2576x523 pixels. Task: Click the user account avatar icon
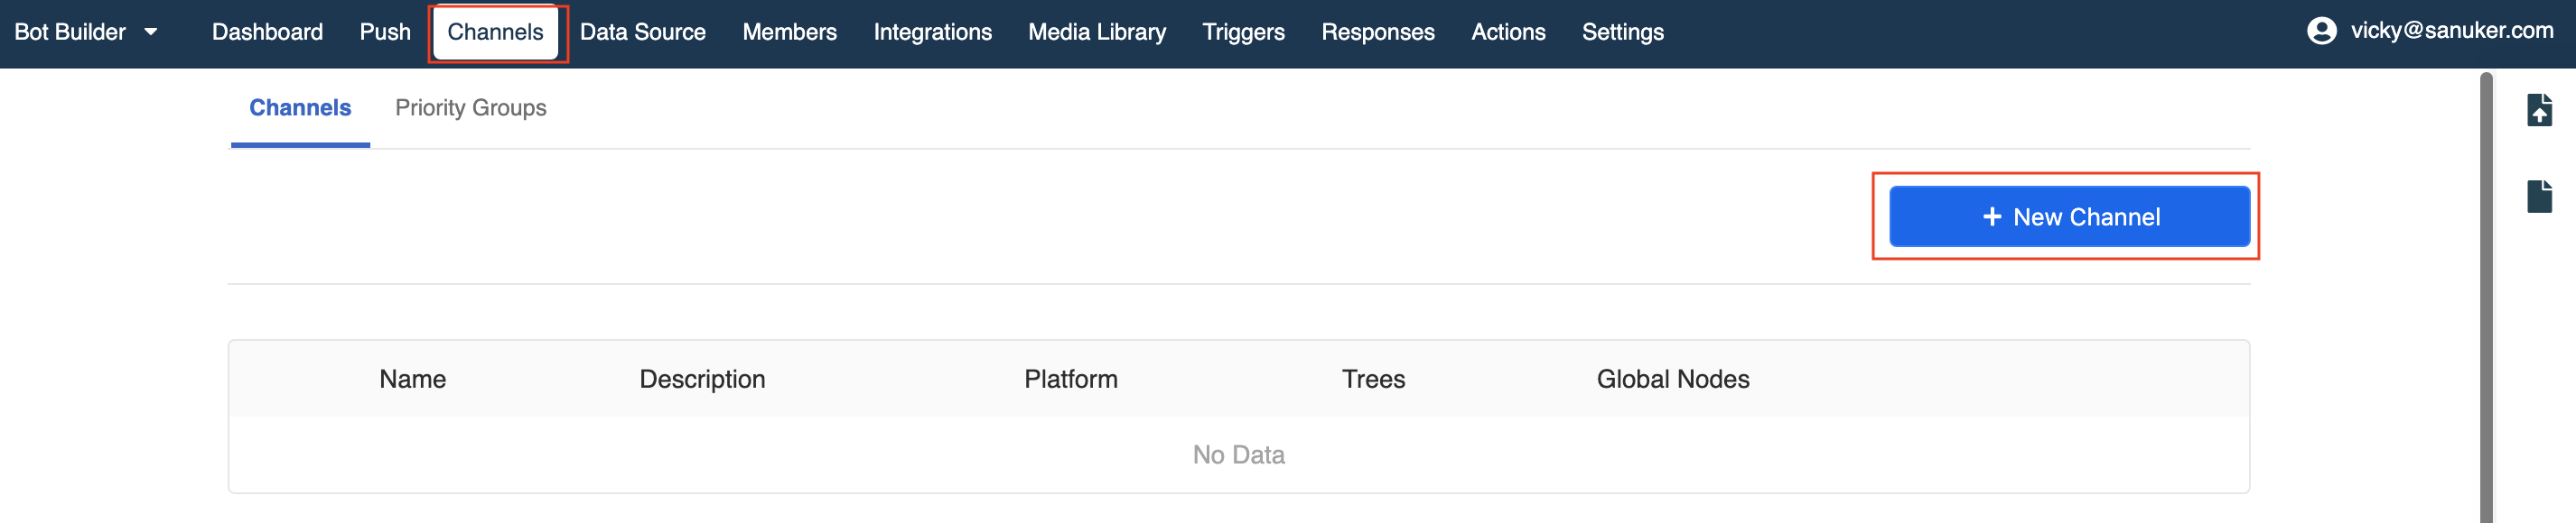(x=2320, y=31)
